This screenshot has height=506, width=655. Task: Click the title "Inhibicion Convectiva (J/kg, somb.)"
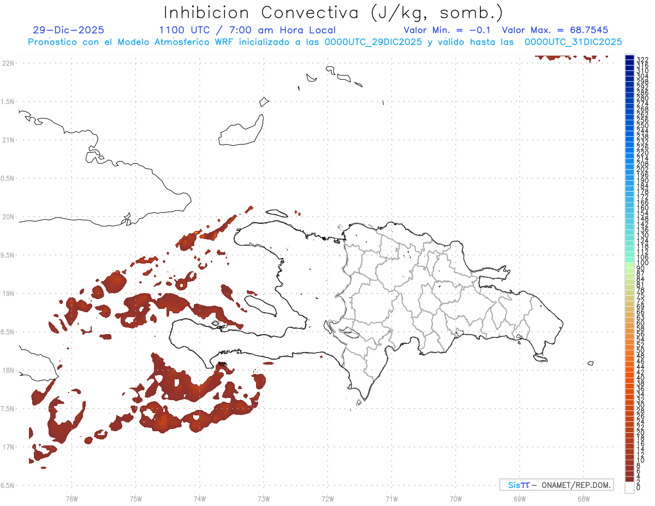(333, 13)
